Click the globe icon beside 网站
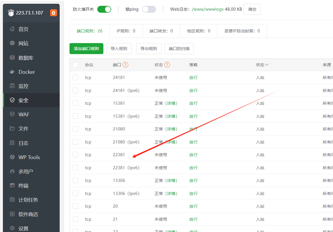 12,43
